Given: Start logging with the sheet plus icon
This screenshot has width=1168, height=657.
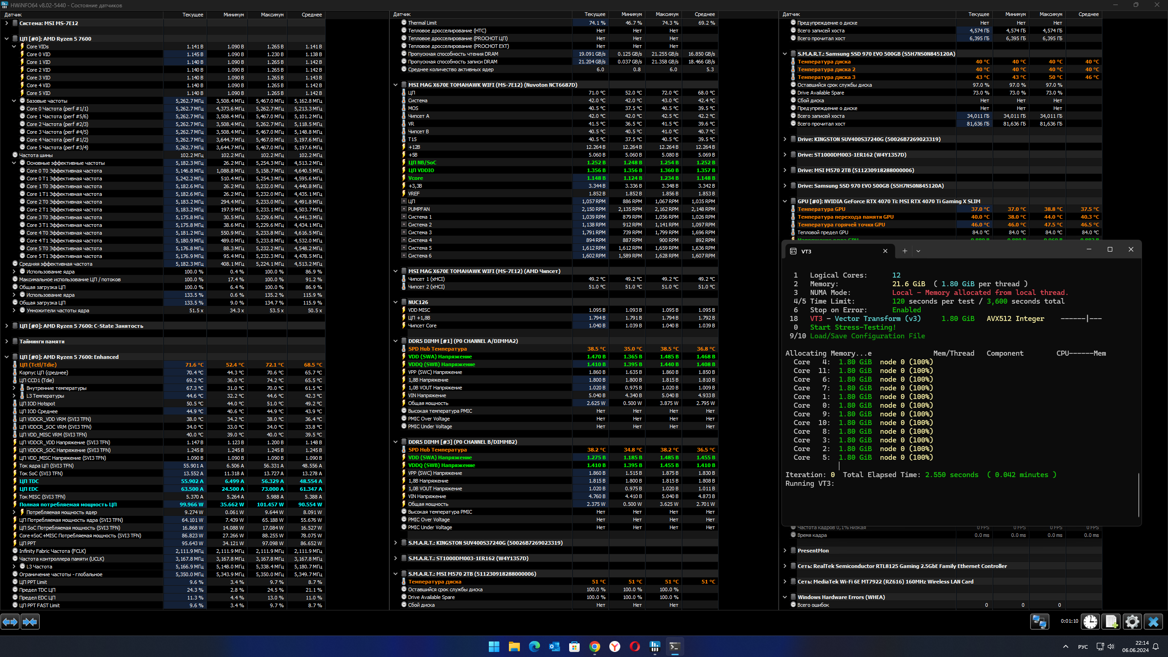Looking at the screenshot, I should coord(1111,621).
